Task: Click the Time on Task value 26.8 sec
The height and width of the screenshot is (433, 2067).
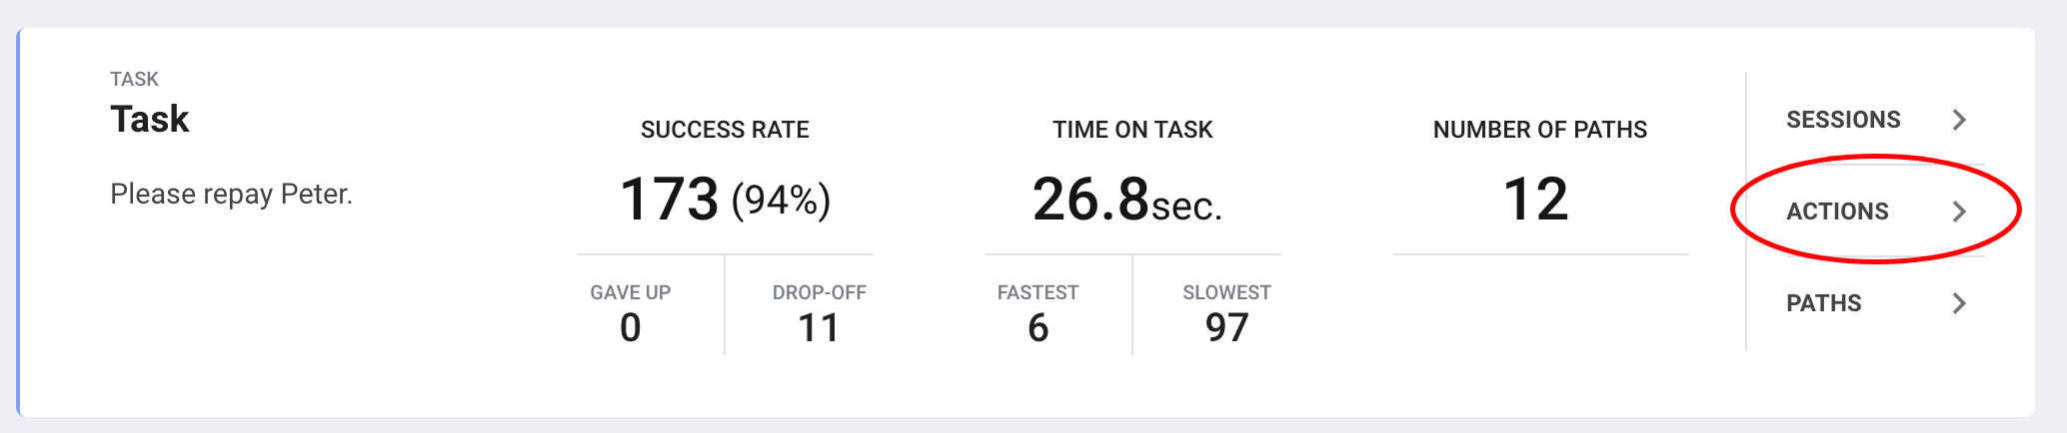Action: pos(1126,200)
